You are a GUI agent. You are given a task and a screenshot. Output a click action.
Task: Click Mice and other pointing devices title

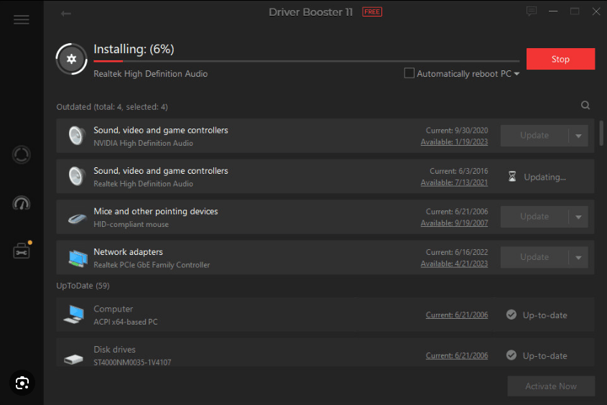[x=156, y=211]
